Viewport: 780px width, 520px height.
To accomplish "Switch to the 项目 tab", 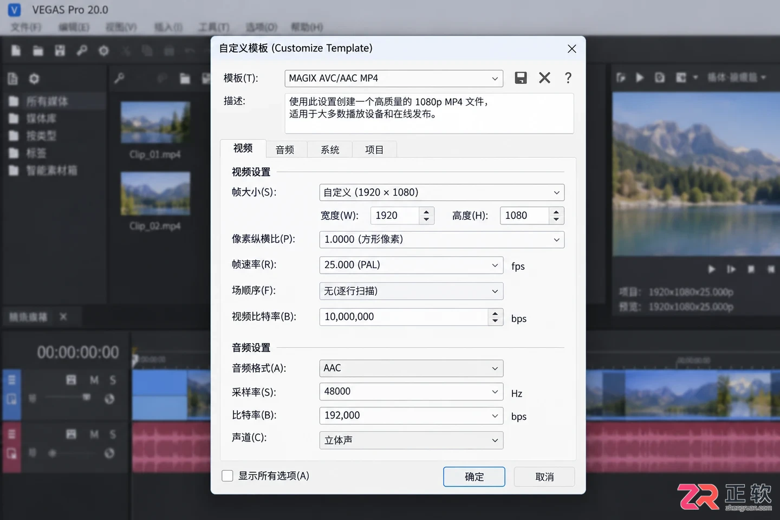I will (x=374, y=149).
